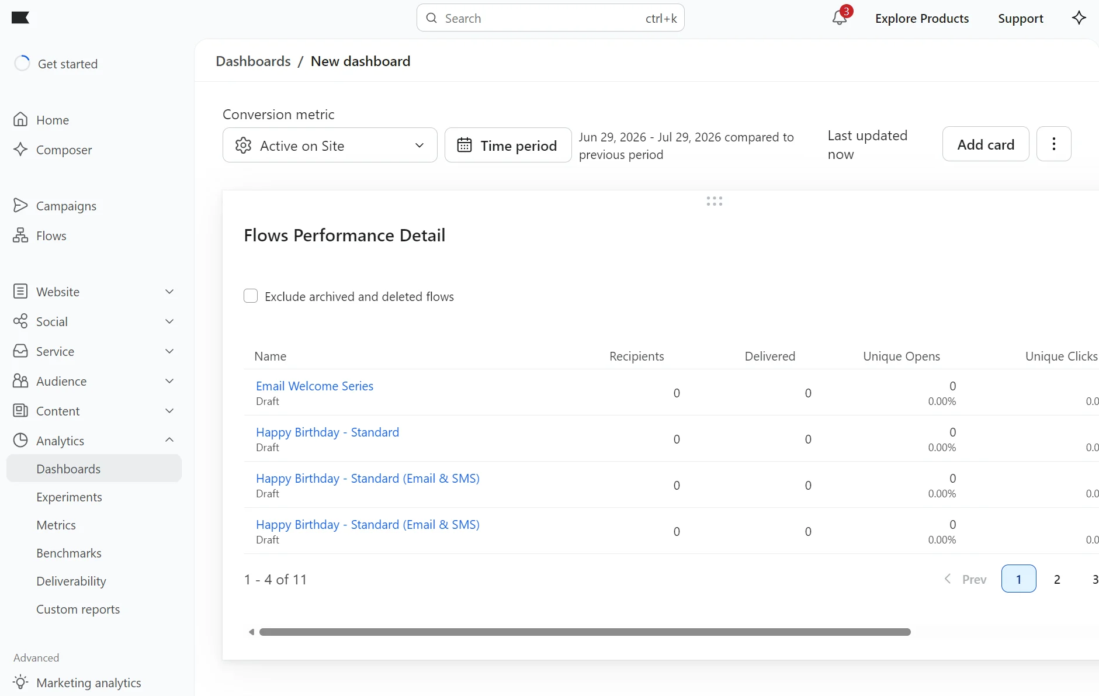This screenshot has width=1099, height=696.
Task: Go to pagination page 2
Action: pyautogui.click(x=1056, y=579)
